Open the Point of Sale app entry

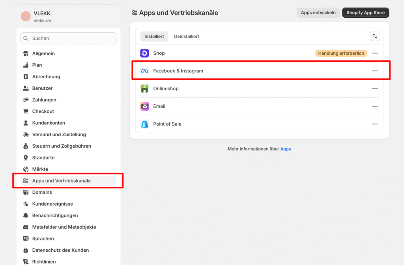tap(259, 124)
